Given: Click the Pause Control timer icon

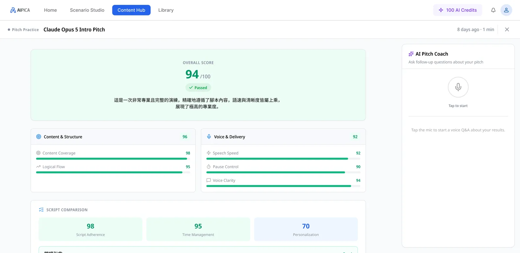Looking at the screenshot, I should (x=209, y=166).
